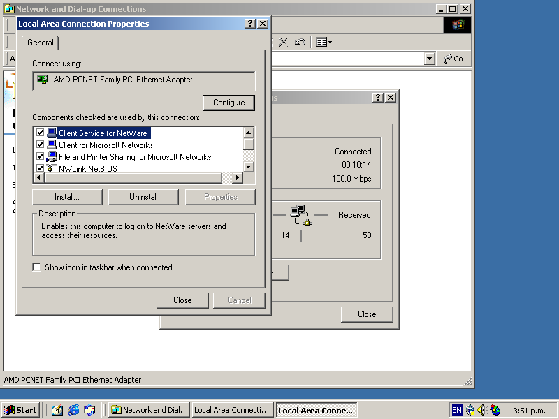The height and width of the screenshot is (419, 559).
Task: Click the Uninstall button
Action: click(143, 197)
